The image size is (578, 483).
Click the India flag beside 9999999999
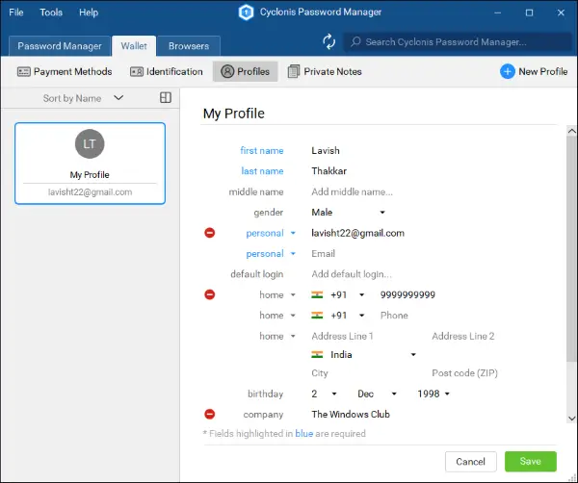tap(317, 294)
